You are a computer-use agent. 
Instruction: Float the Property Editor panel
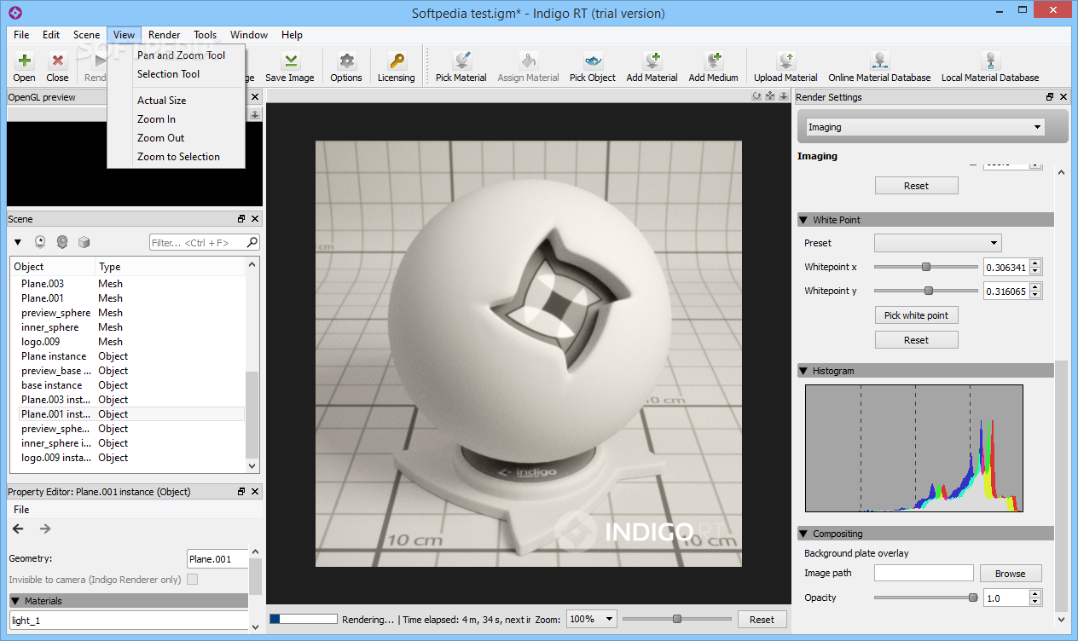pyautogui.click(x=241, y=492)
